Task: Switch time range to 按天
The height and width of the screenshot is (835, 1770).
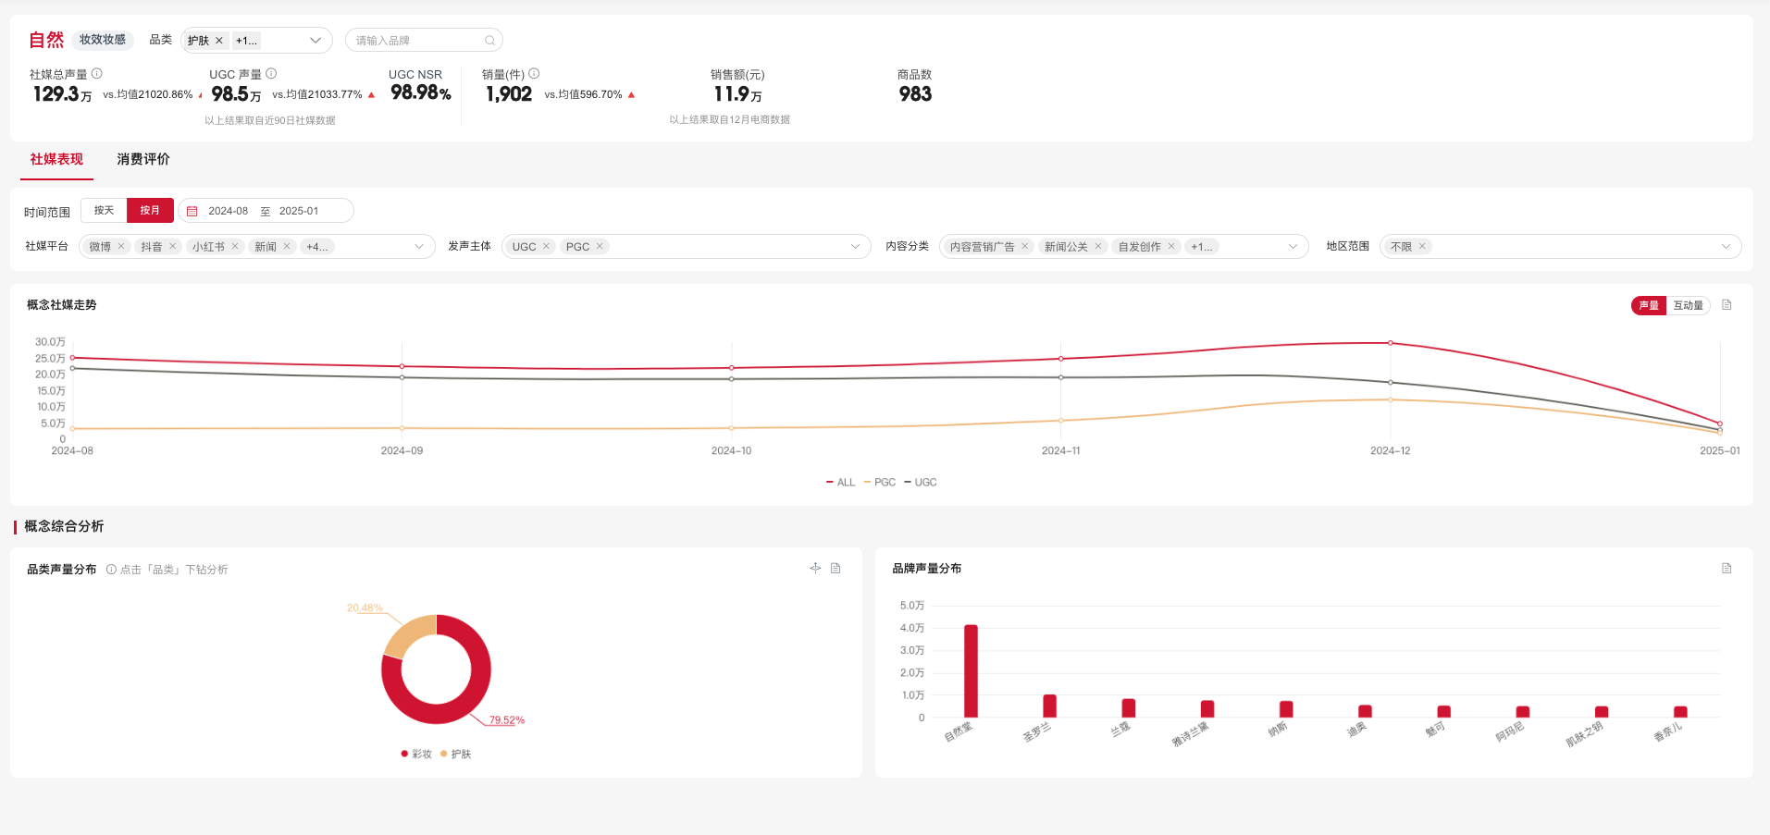Action: [x=104, y=211]
